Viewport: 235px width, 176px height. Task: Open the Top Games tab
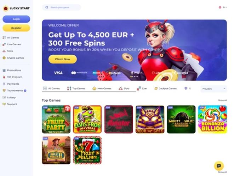[x=76, y=89]
